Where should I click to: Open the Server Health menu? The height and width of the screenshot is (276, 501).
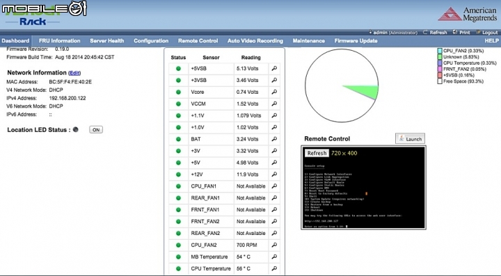[x=106, y=41]
